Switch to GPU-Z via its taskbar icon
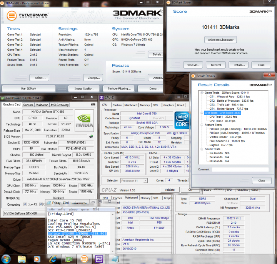Image resolution: width=277 pixels, height=264 pixels. [69, 259]
